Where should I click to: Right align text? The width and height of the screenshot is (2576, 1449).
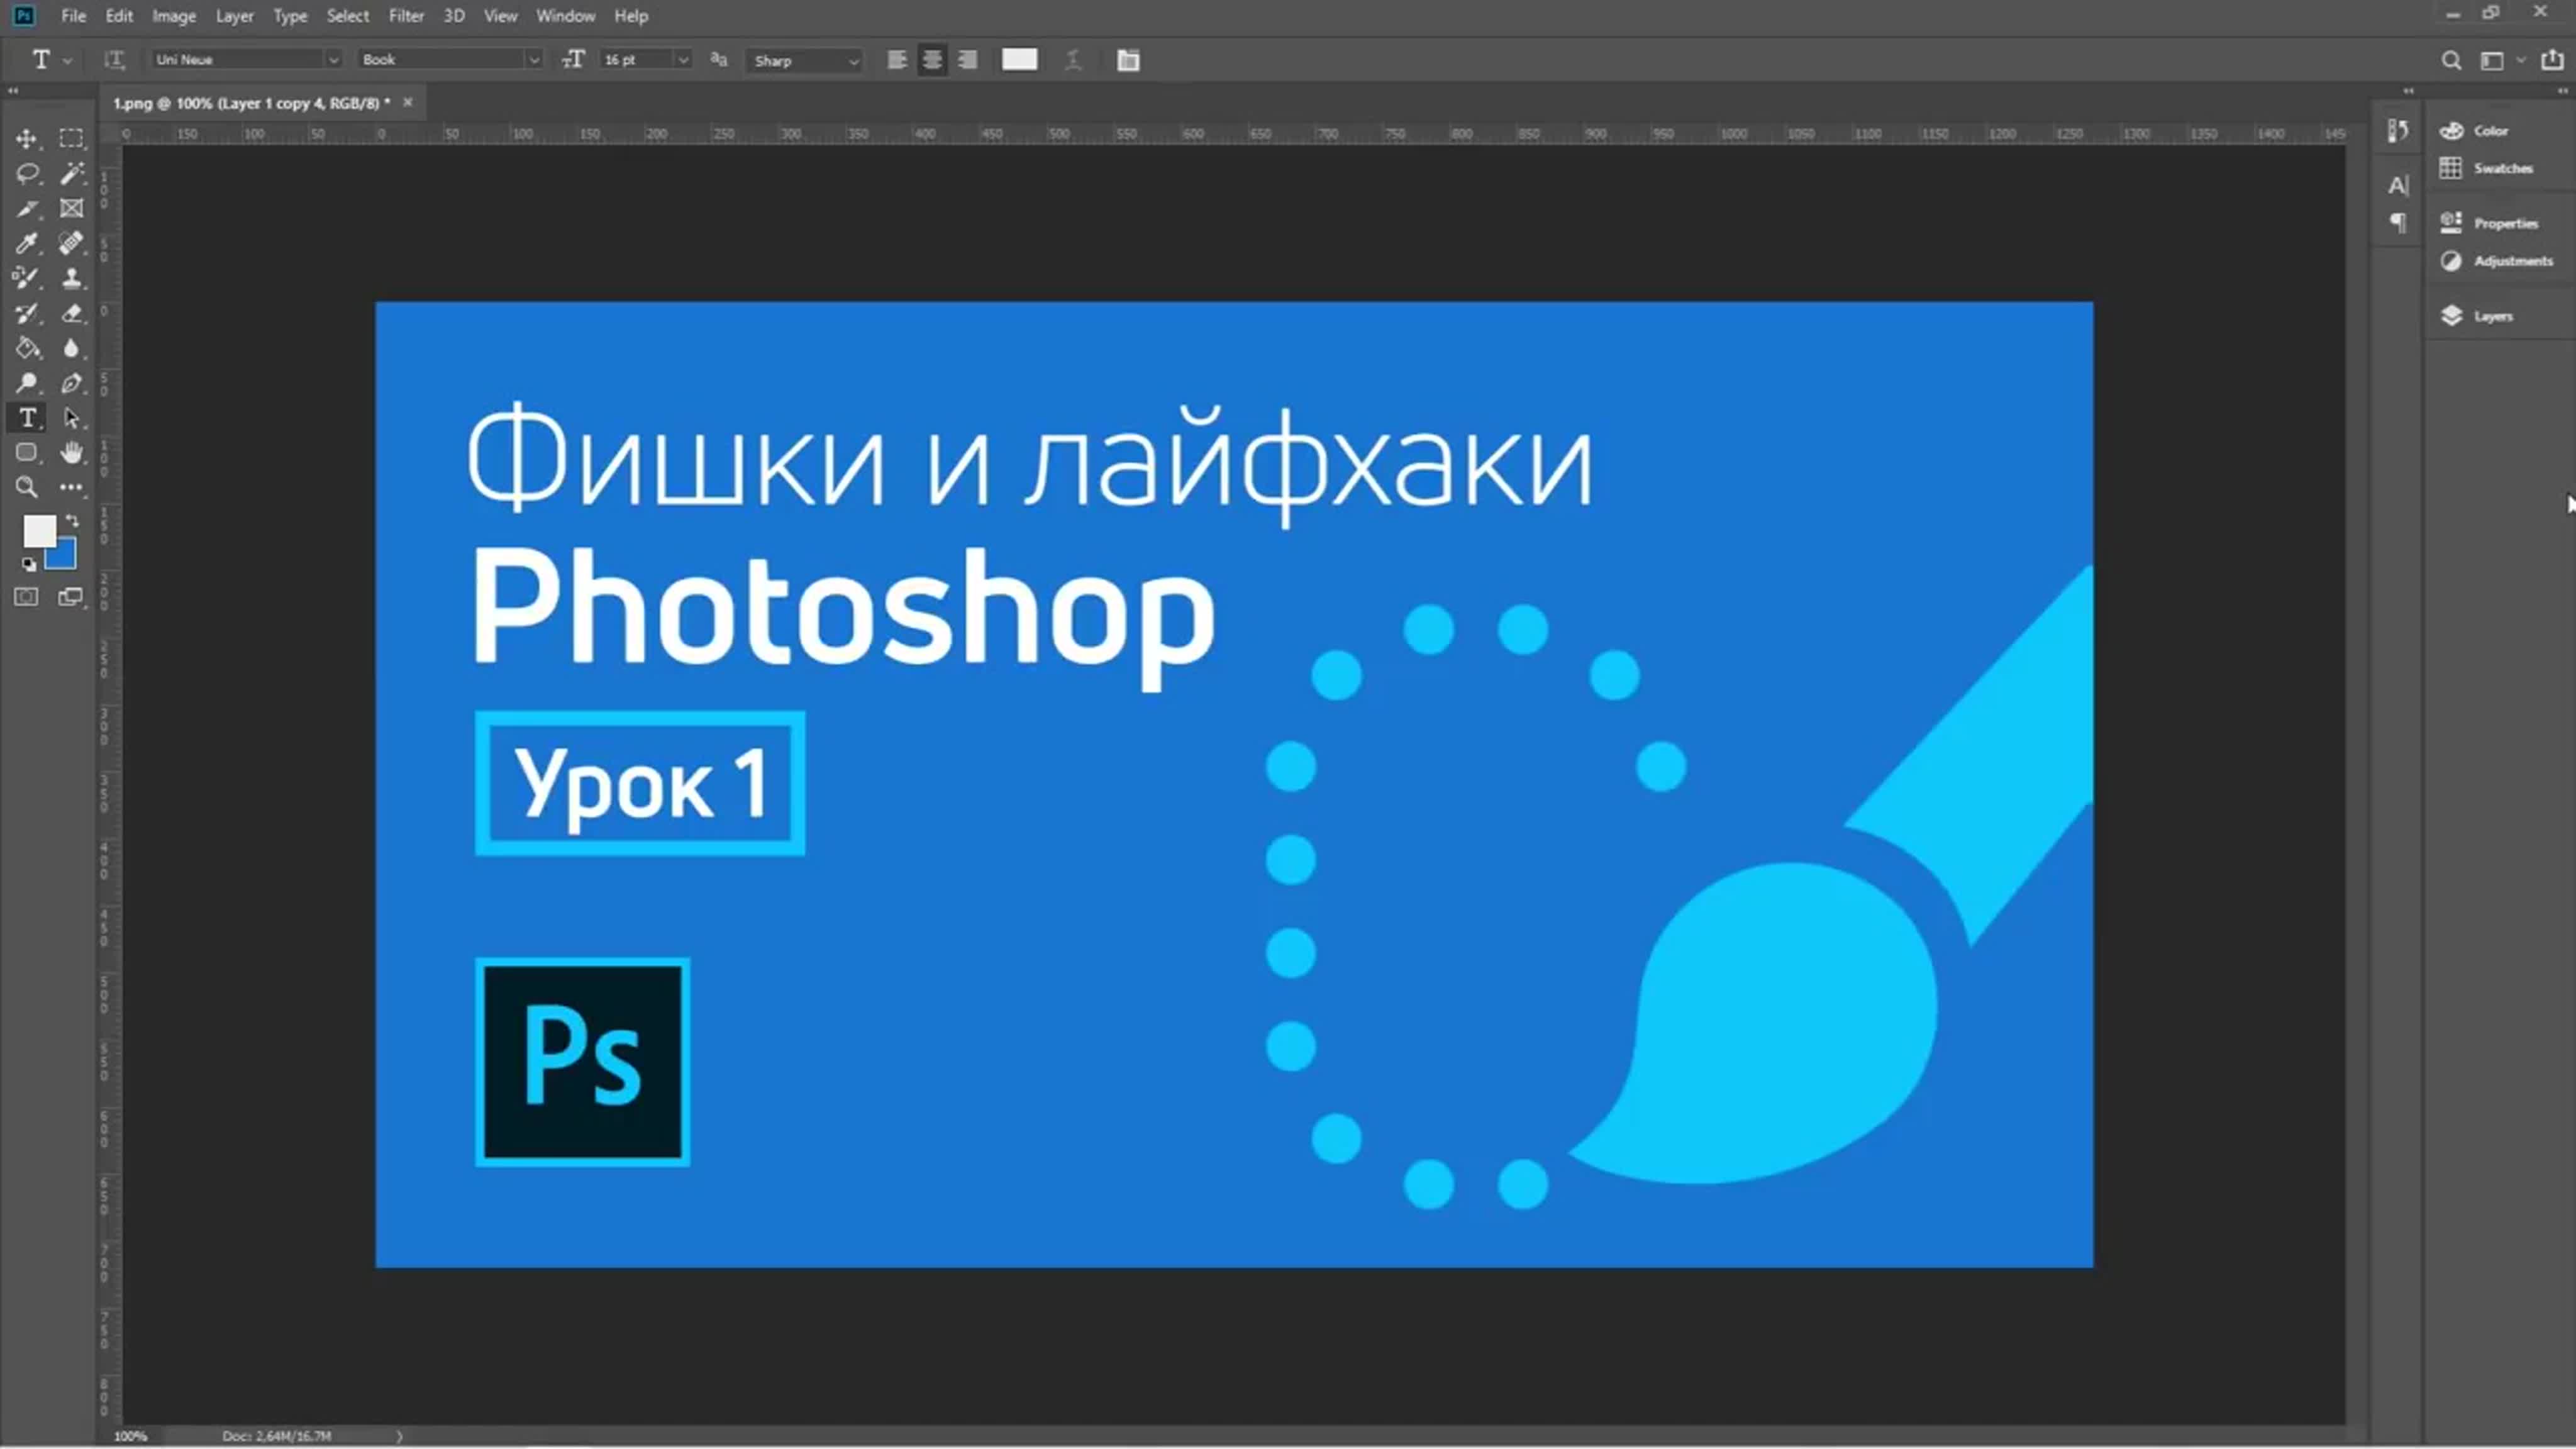(x=967, y=60)
